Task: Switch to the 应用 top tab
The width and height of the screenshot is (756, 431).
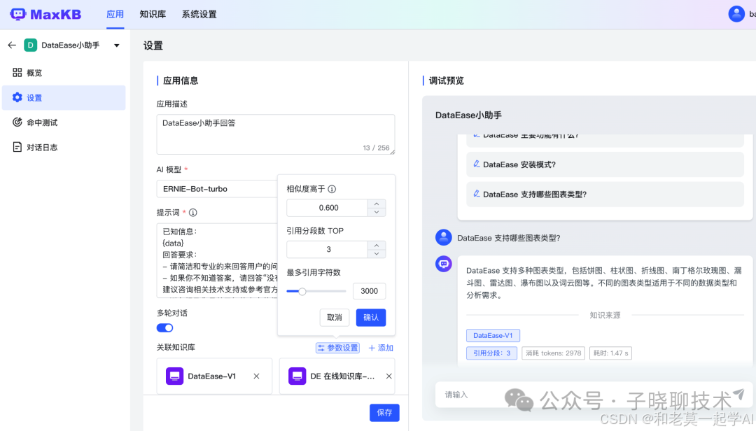Action: tap(115, 15)
